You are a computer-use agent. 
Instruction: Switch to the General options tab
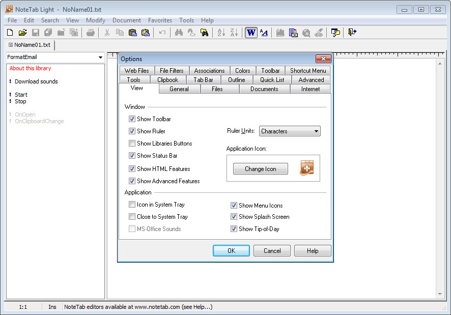click(179, 89)
